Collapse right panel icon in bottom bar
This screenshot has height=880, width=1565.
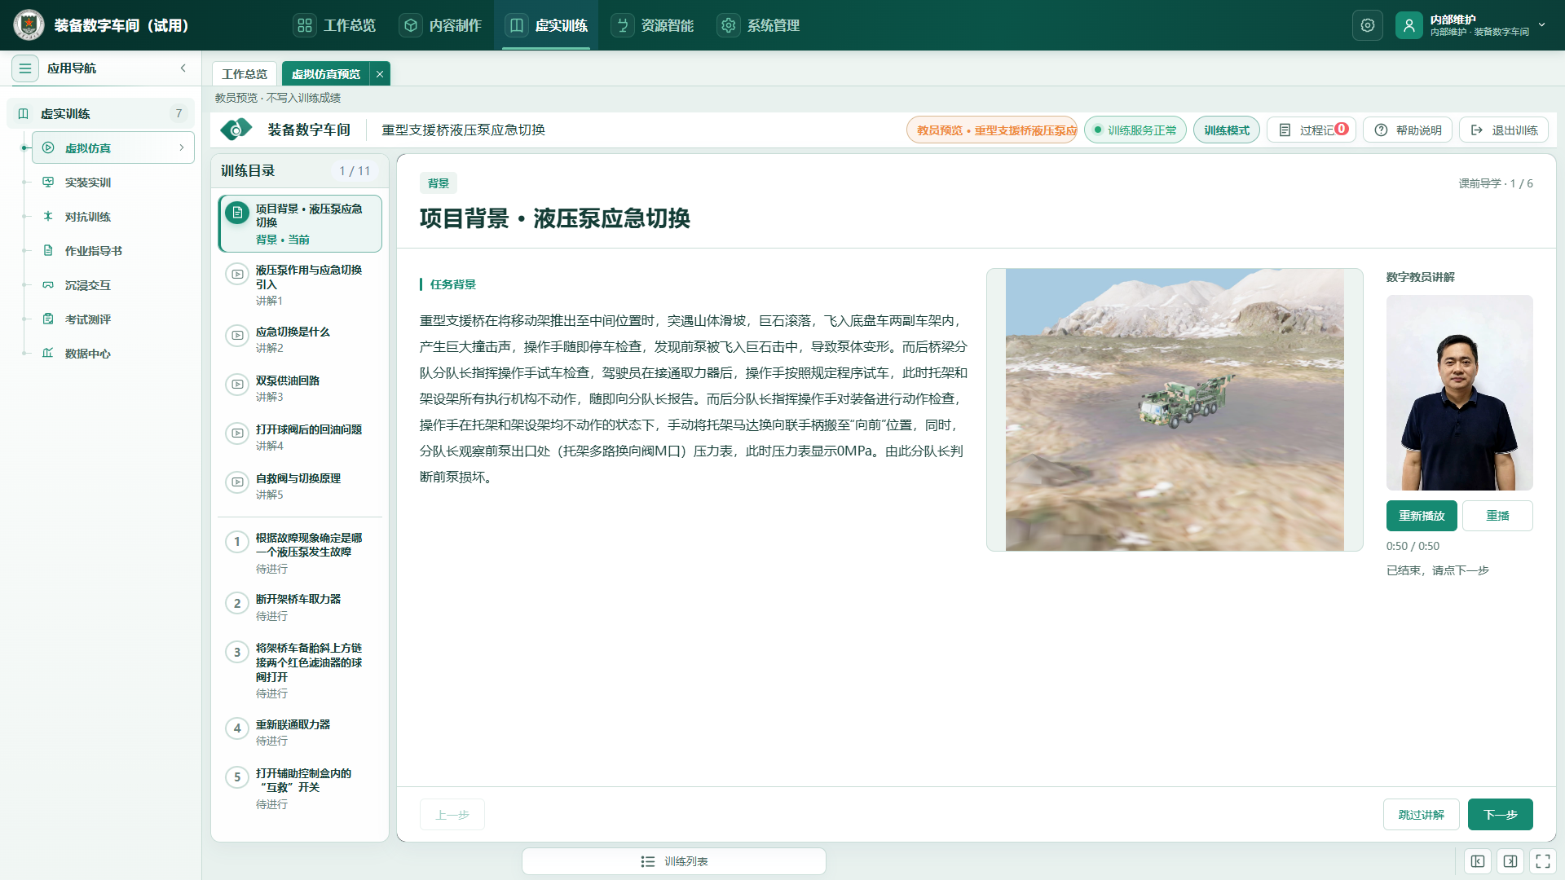1510,861
